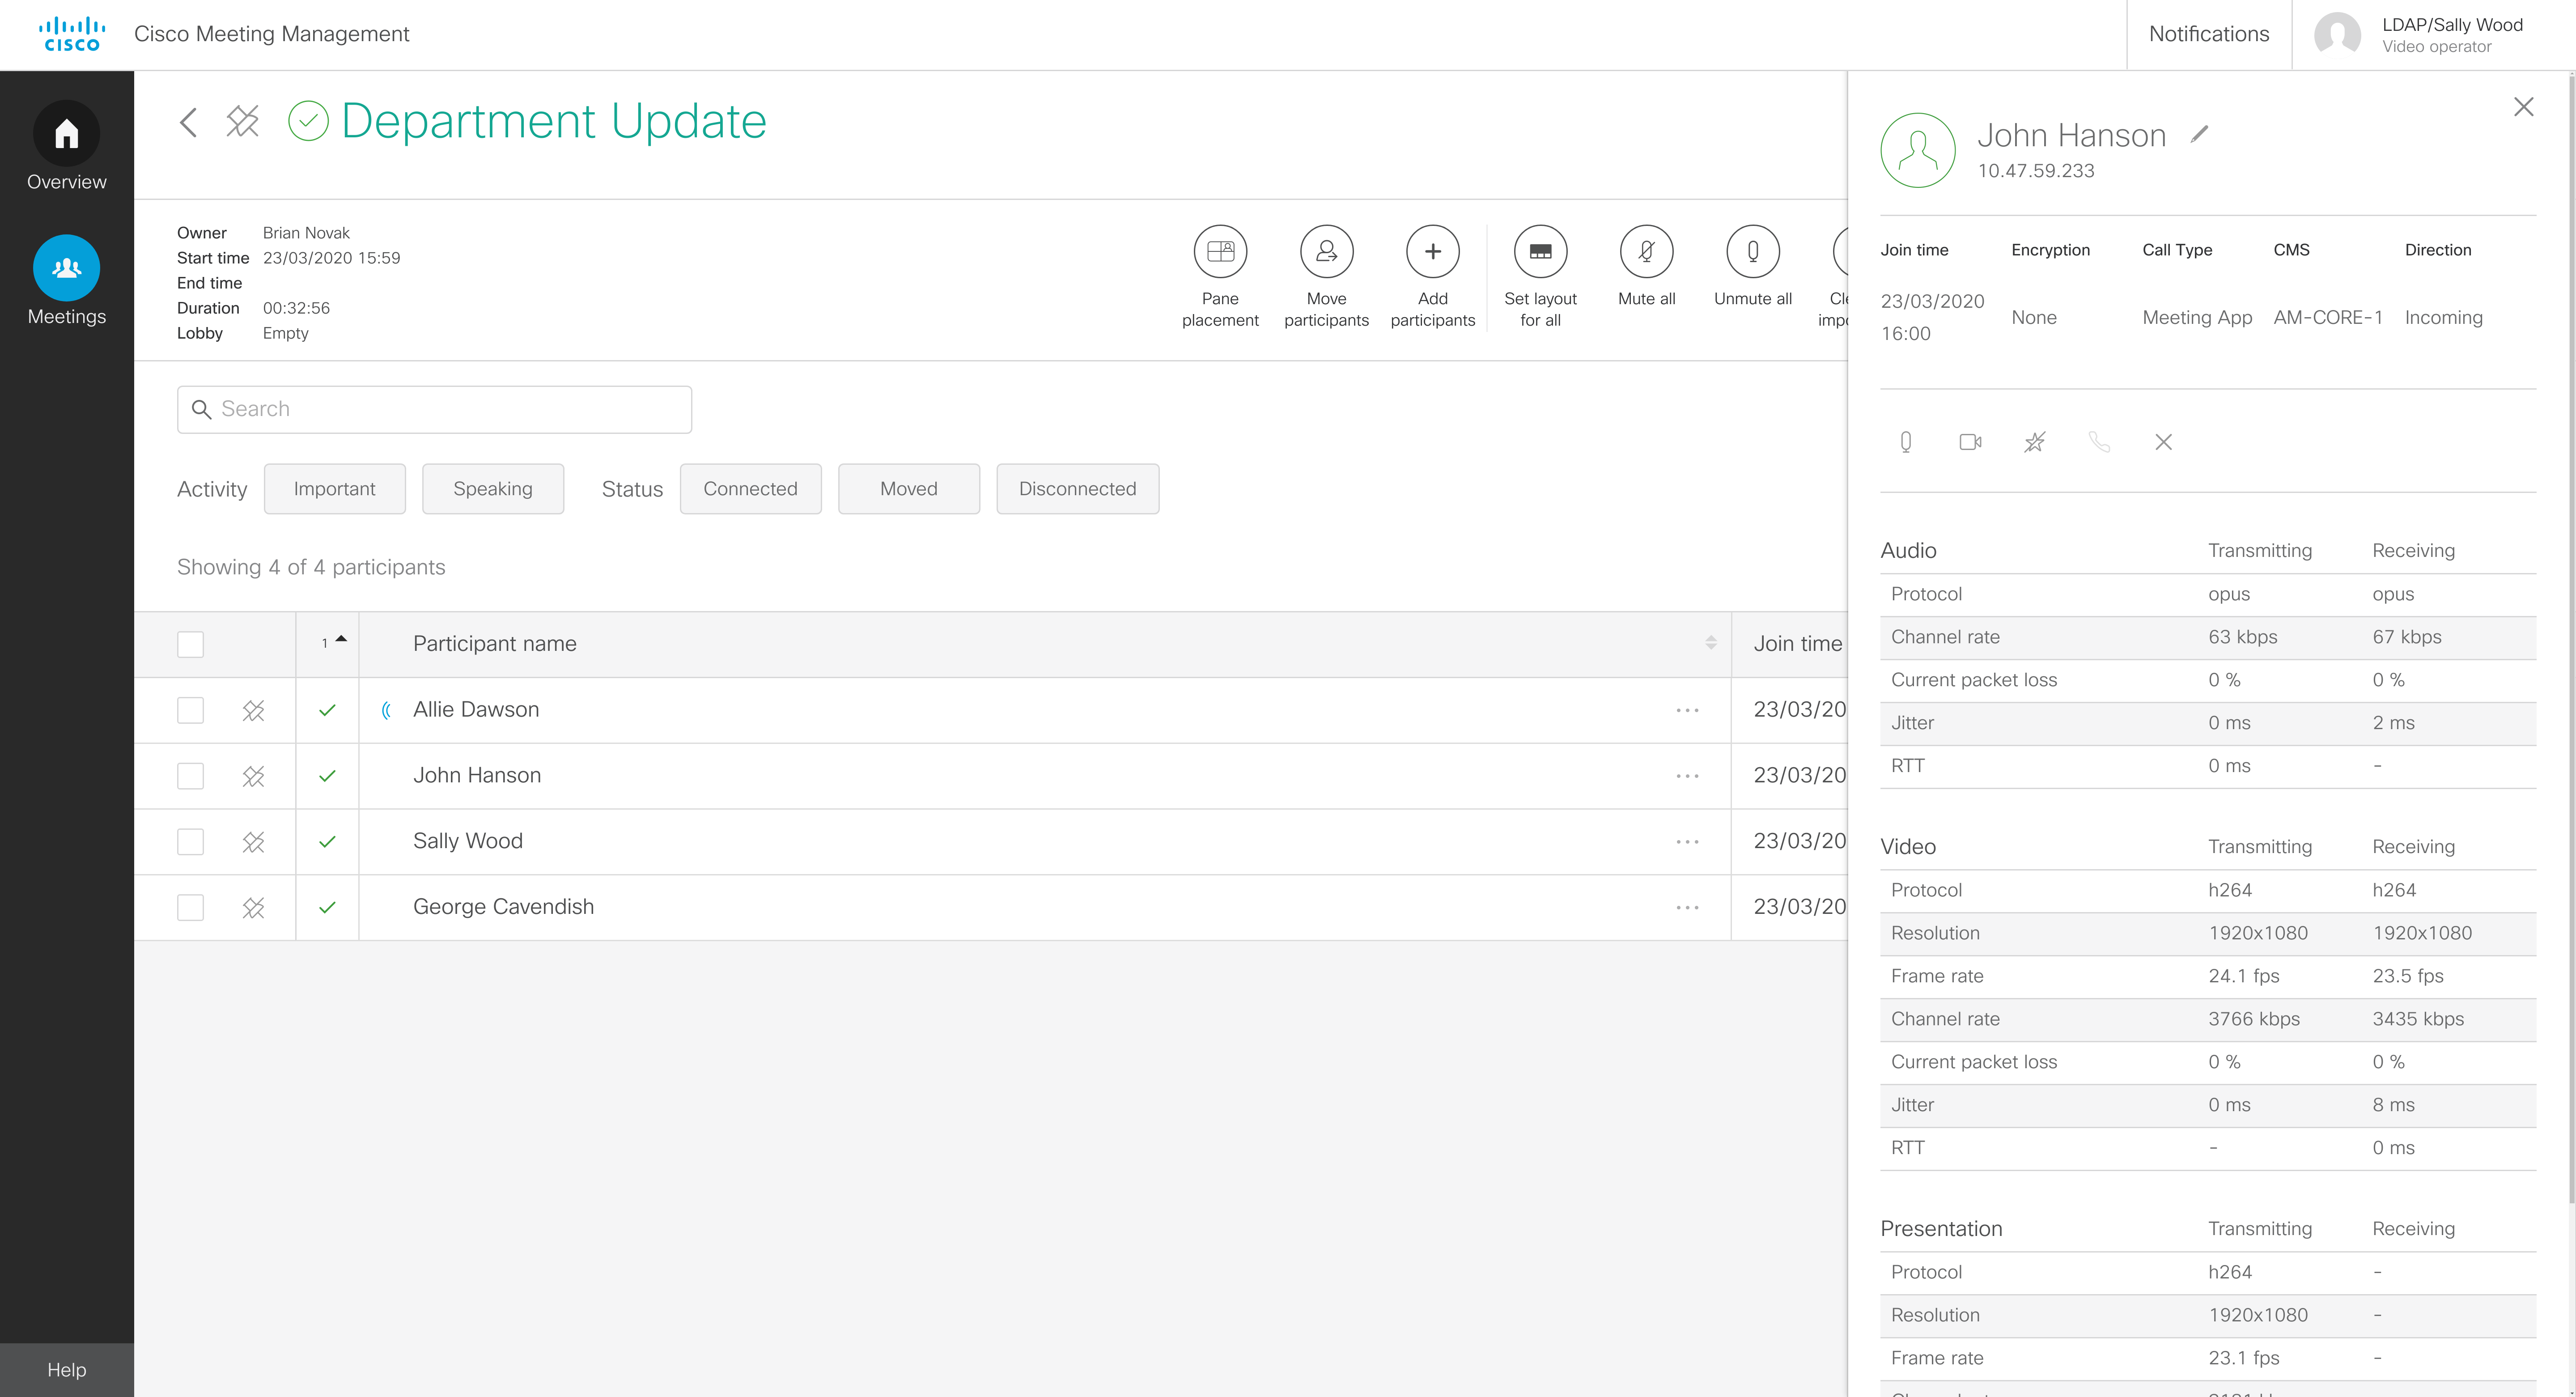
Task: Click inside the participant search field
Action: [433, 409]
